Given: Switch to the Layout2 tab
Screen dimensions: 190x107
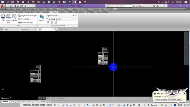Looking at the screenshot, I should [43, 102].
